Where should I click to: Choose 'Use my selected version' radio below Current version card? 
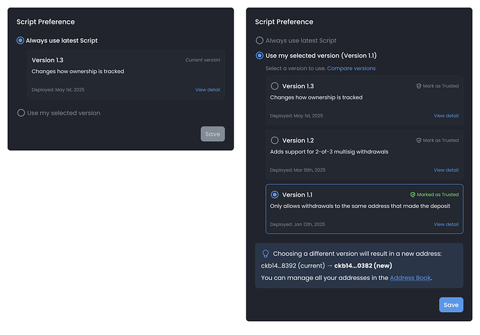tap(21, 113)
